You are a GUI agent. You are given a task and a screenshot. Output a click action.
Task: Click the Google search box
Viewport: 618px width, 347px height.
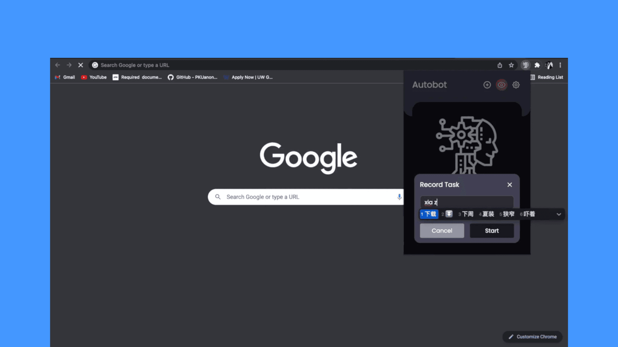click(x=306, y=197)
